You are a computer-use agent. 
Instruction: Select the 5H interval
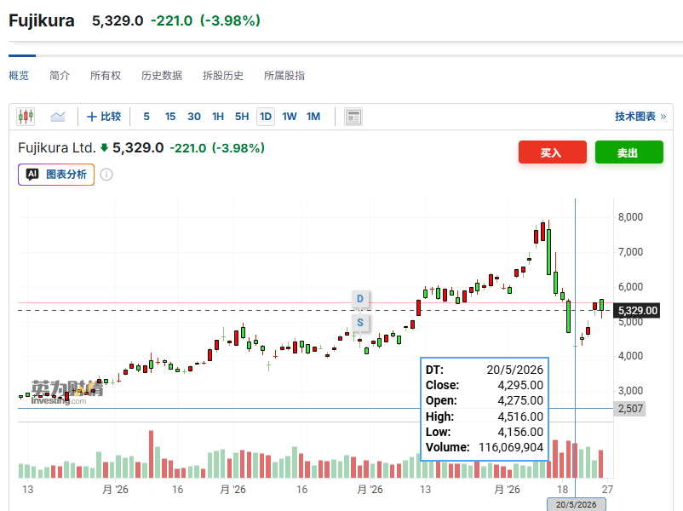coord(242,117)
